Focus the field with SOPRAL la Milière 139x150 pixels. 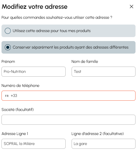point(33,144)
